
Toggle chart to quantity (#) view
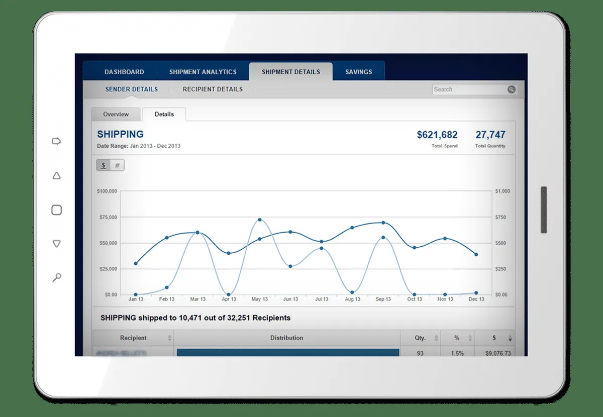117,165
